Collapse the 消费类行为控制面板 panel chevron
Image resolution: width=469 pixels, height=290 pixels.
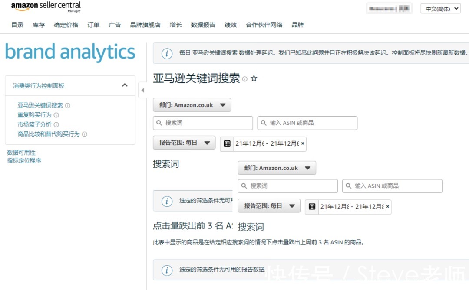(x=125, y=85)
